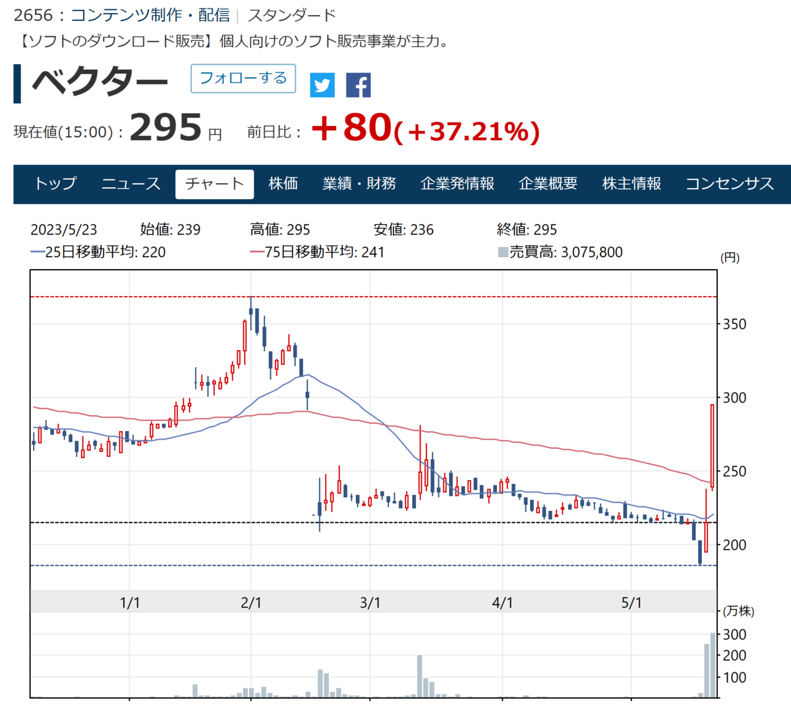This screenshot has width=791, height=708.
Task: Click the 300 price axis label
Action: click(734, 398)
